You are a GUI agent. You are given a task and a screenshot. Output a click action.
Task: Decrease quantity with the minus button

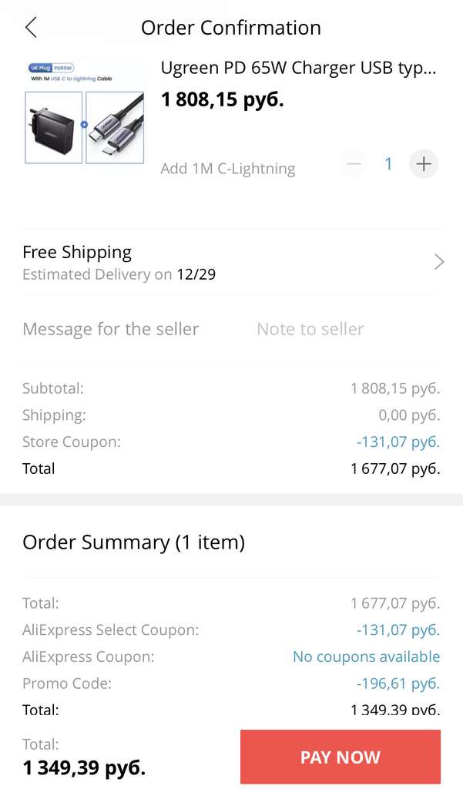pyautogui.click(x=354, y=164)
